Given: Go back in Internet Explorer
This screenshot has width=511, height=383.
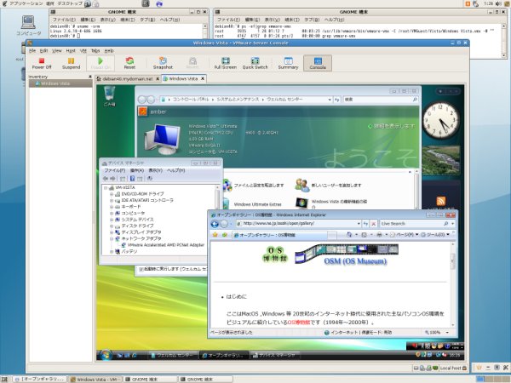Looking at the screenshot, I should click(x=215, y=224).
